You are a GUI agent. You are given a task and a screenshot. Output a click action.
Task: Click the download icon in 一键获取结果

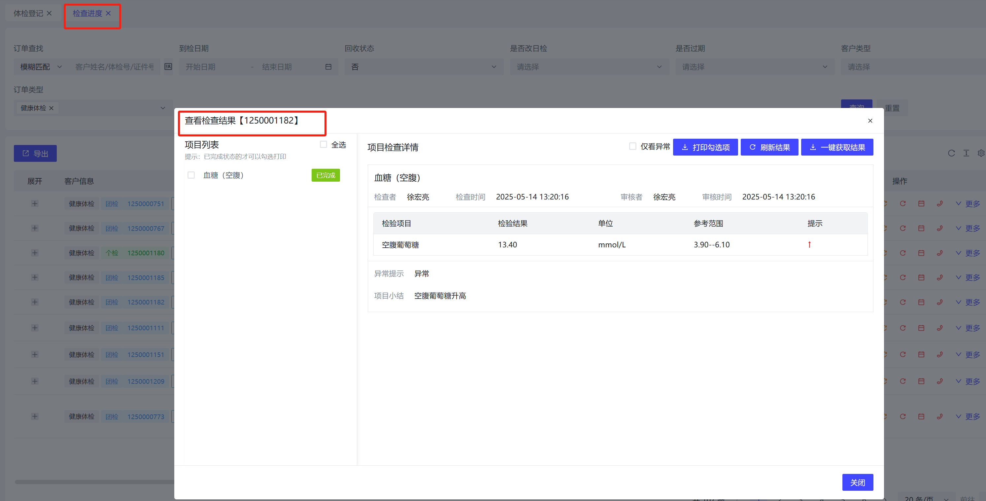coord(813,148)
